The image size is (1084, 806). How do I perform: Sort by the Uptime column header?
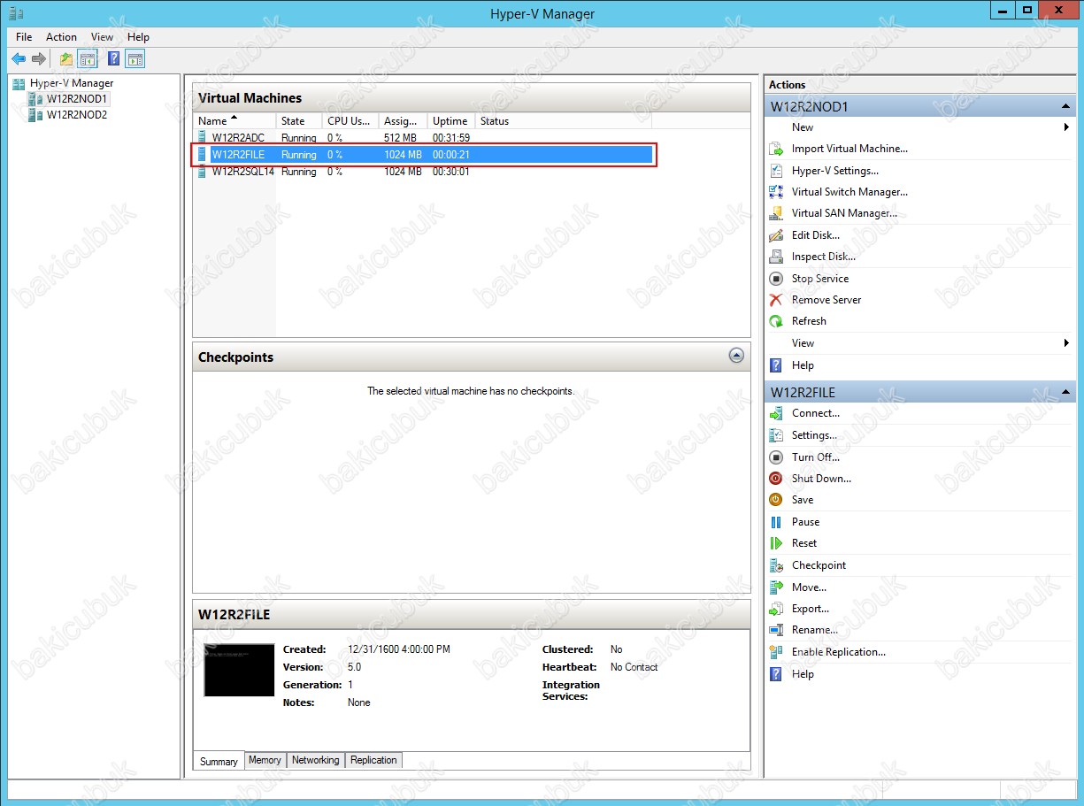coord(451,121)
